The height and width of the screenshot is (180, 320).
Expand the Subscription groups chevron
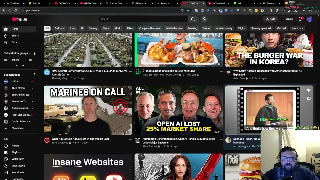30,53
